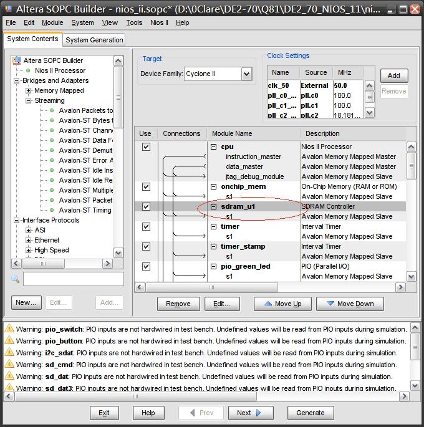The width and height of the screenshot is (424, 427).
Task: Click the clk_50 clock name cell
Action: [x=283, y=85]
